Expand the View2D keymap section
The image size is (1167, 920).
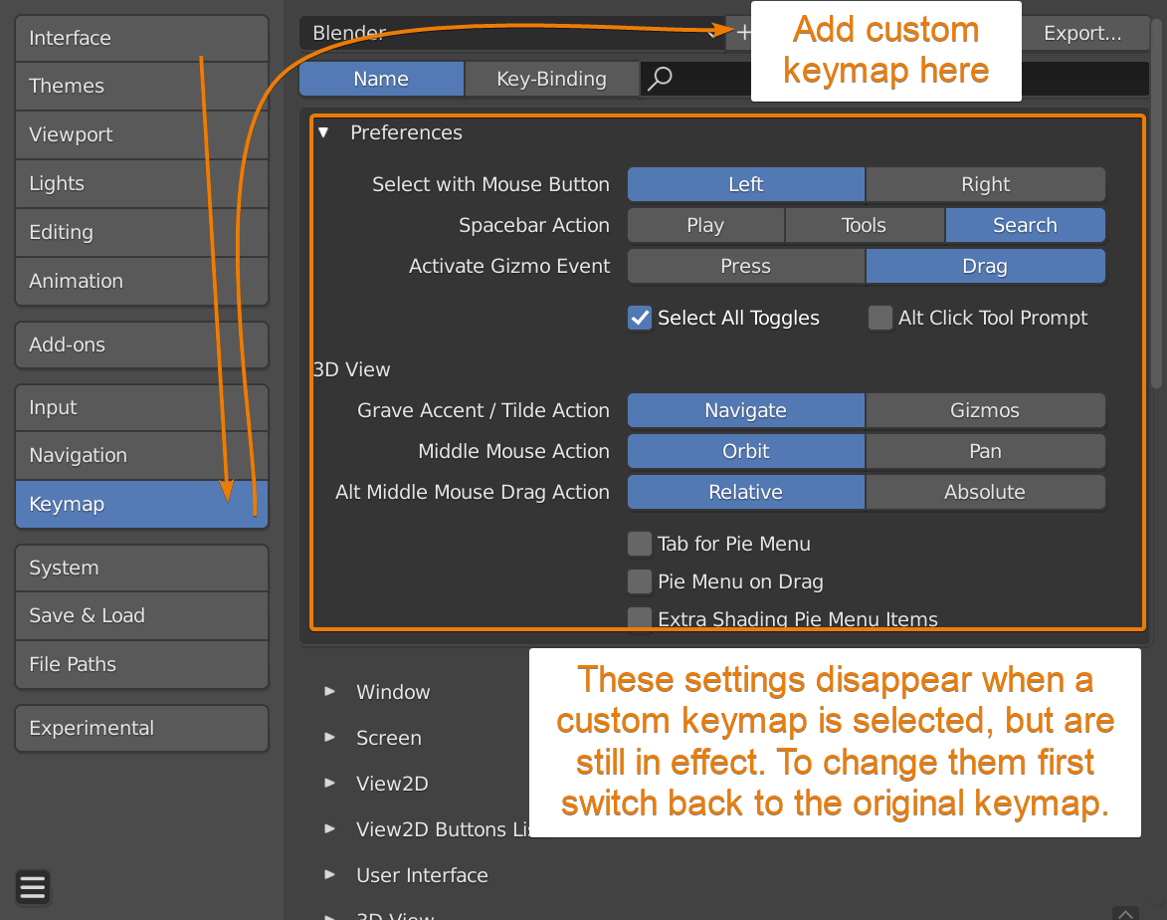[x=330, y=784]
